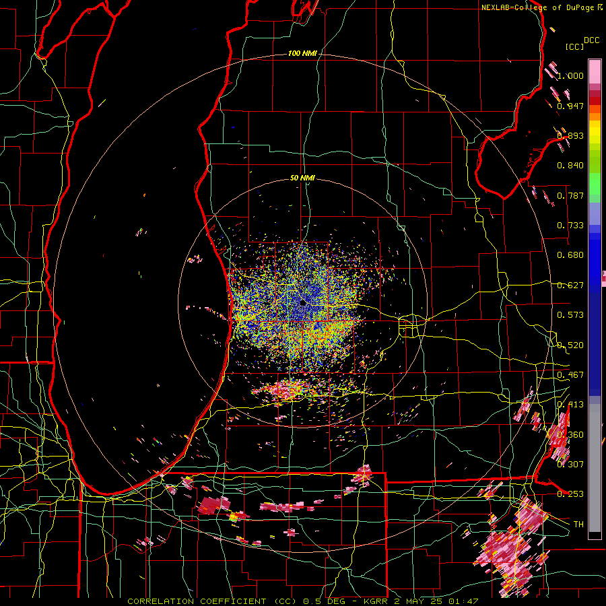Click the 0.467 color scale value
The image size is (606, 606).
coord(570,375)
